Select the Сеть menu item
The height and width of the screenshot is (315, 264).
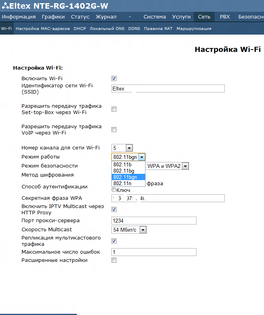pyautogui.click(x=204, y=17)
